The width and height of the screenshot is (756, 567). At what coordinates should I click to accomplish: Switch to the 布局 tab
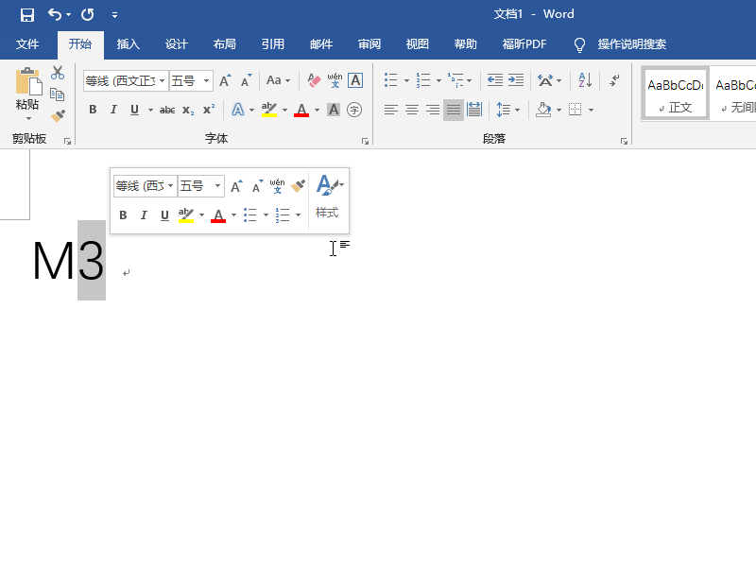coord(225,44)
